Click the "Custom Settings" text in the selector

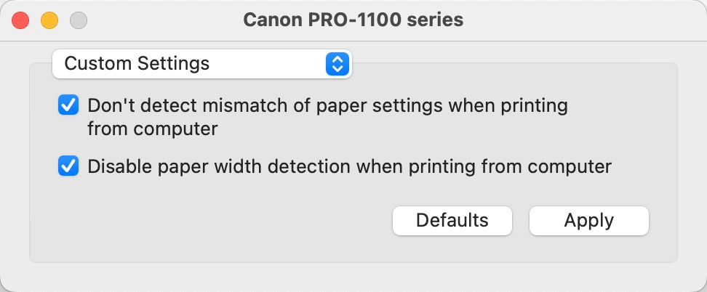pos(137,64)
